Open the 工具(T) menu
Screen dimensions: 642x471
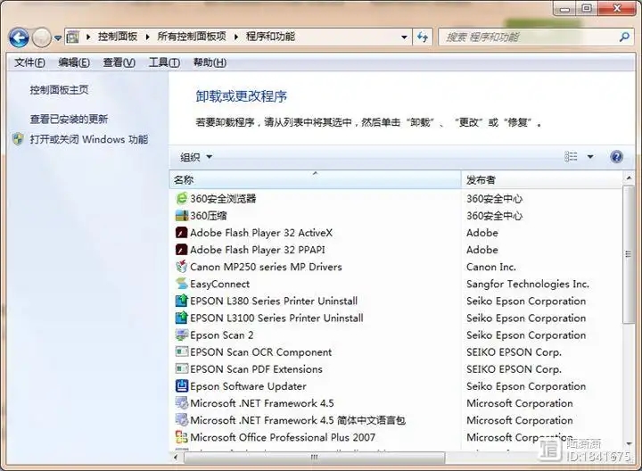pyautogui.click(x=164, y=62)
